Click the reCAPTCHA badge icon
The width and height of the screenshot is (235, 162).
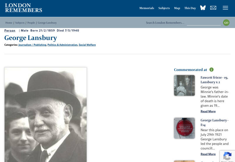click(x=227, y=156)
